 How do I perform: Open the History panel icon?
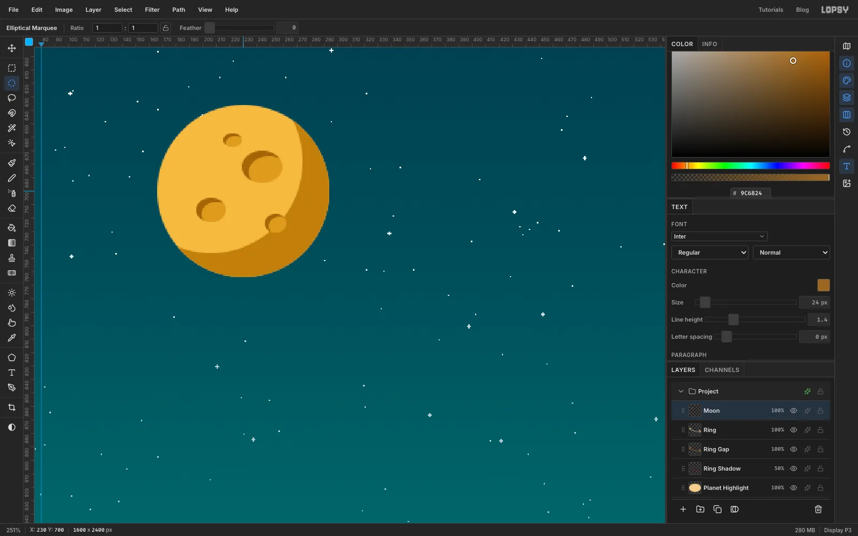coord(847,132)
